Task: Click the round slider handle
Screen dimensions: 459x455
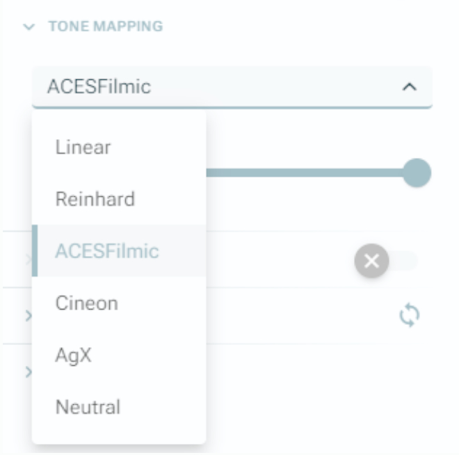Action: pyautogui.click(x=417, y=173)
